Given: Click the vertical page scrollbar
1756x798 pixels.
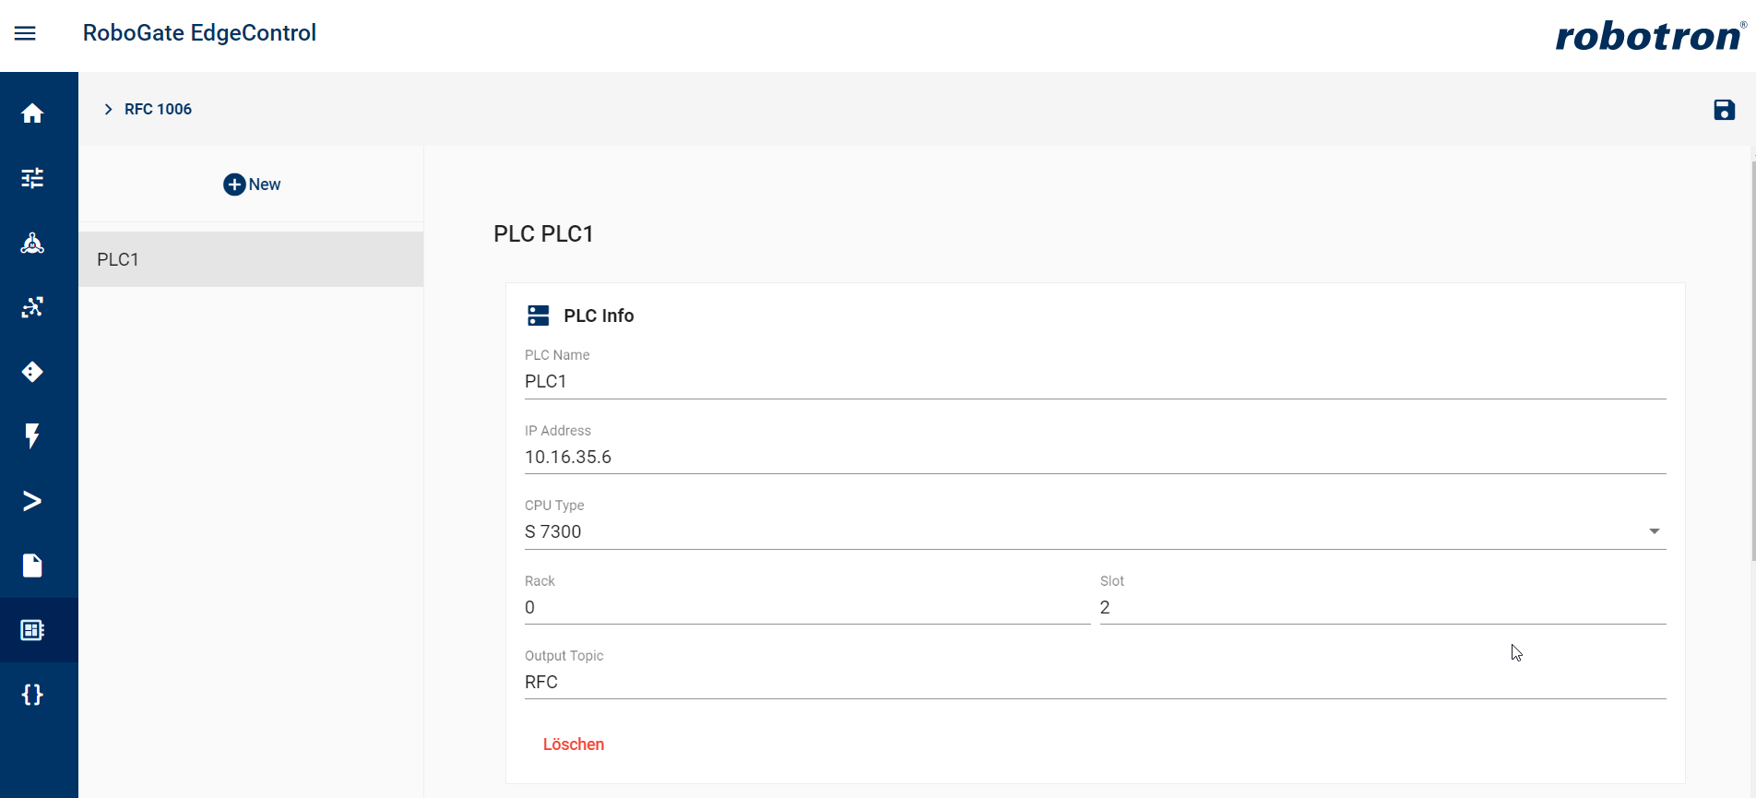Looking at the screenshot, I should tap(1752, 360).
